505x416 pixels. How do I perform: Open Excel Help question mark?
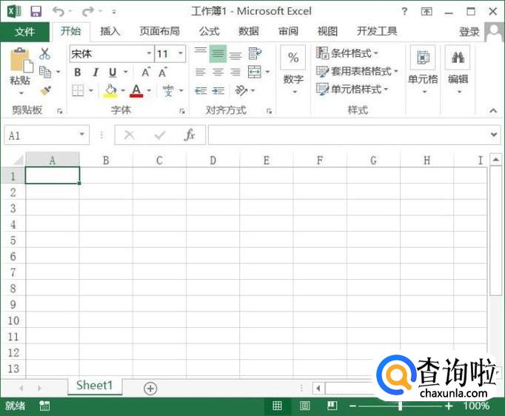coord(404,12)
